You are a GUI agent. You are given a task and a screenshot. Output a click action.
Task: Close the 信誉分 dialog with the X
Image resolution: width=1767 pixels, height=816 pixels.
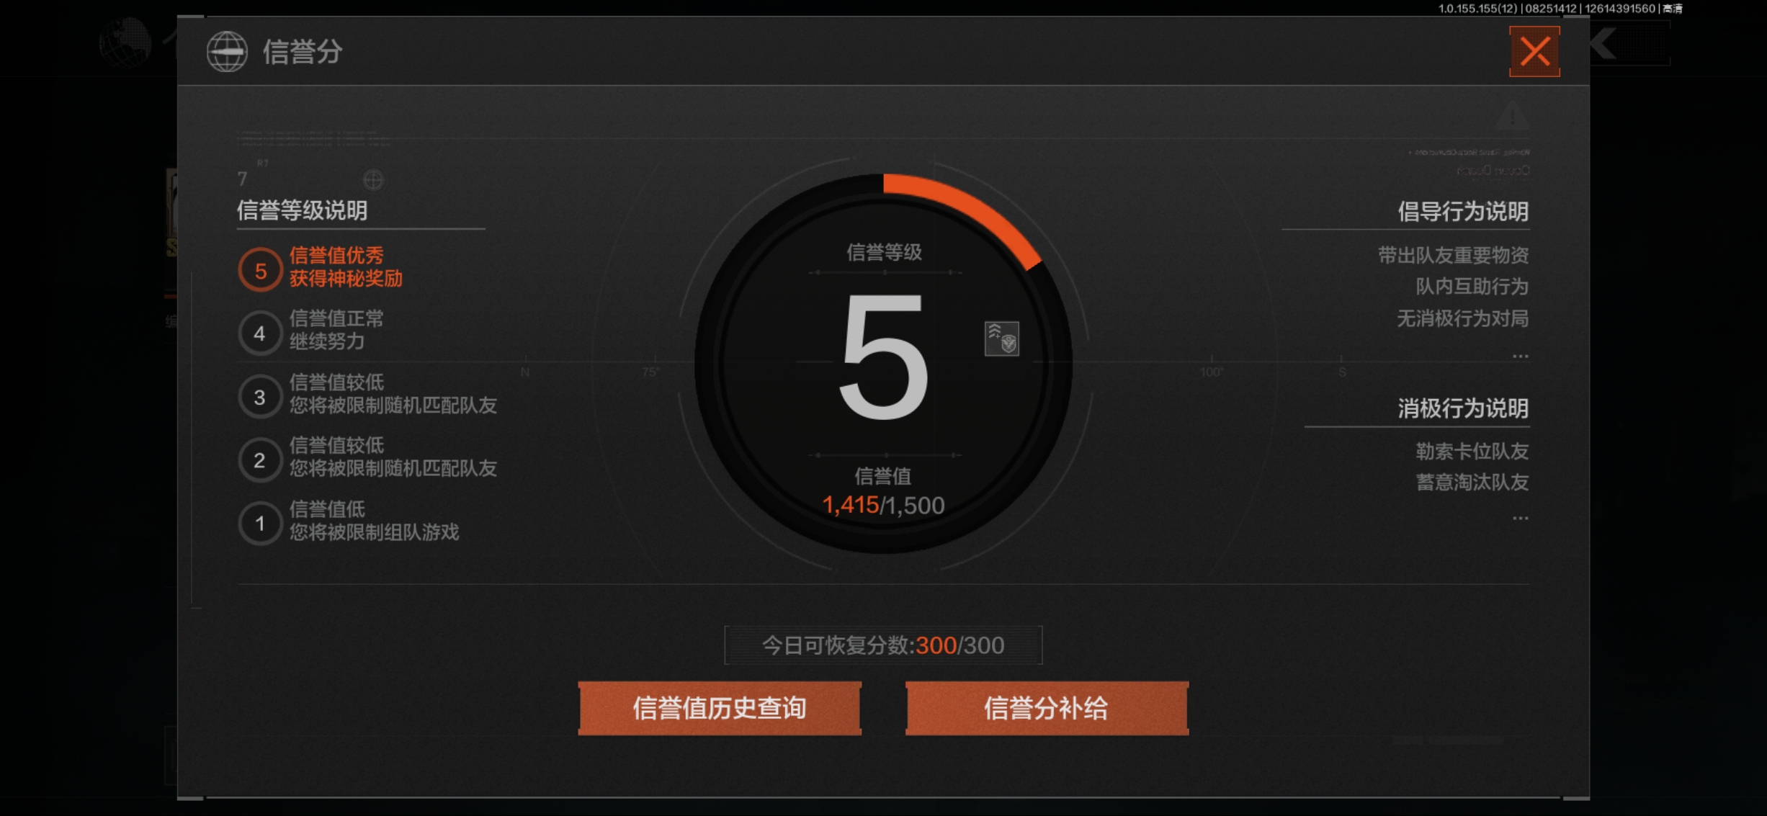click(x=1534, y=52)
